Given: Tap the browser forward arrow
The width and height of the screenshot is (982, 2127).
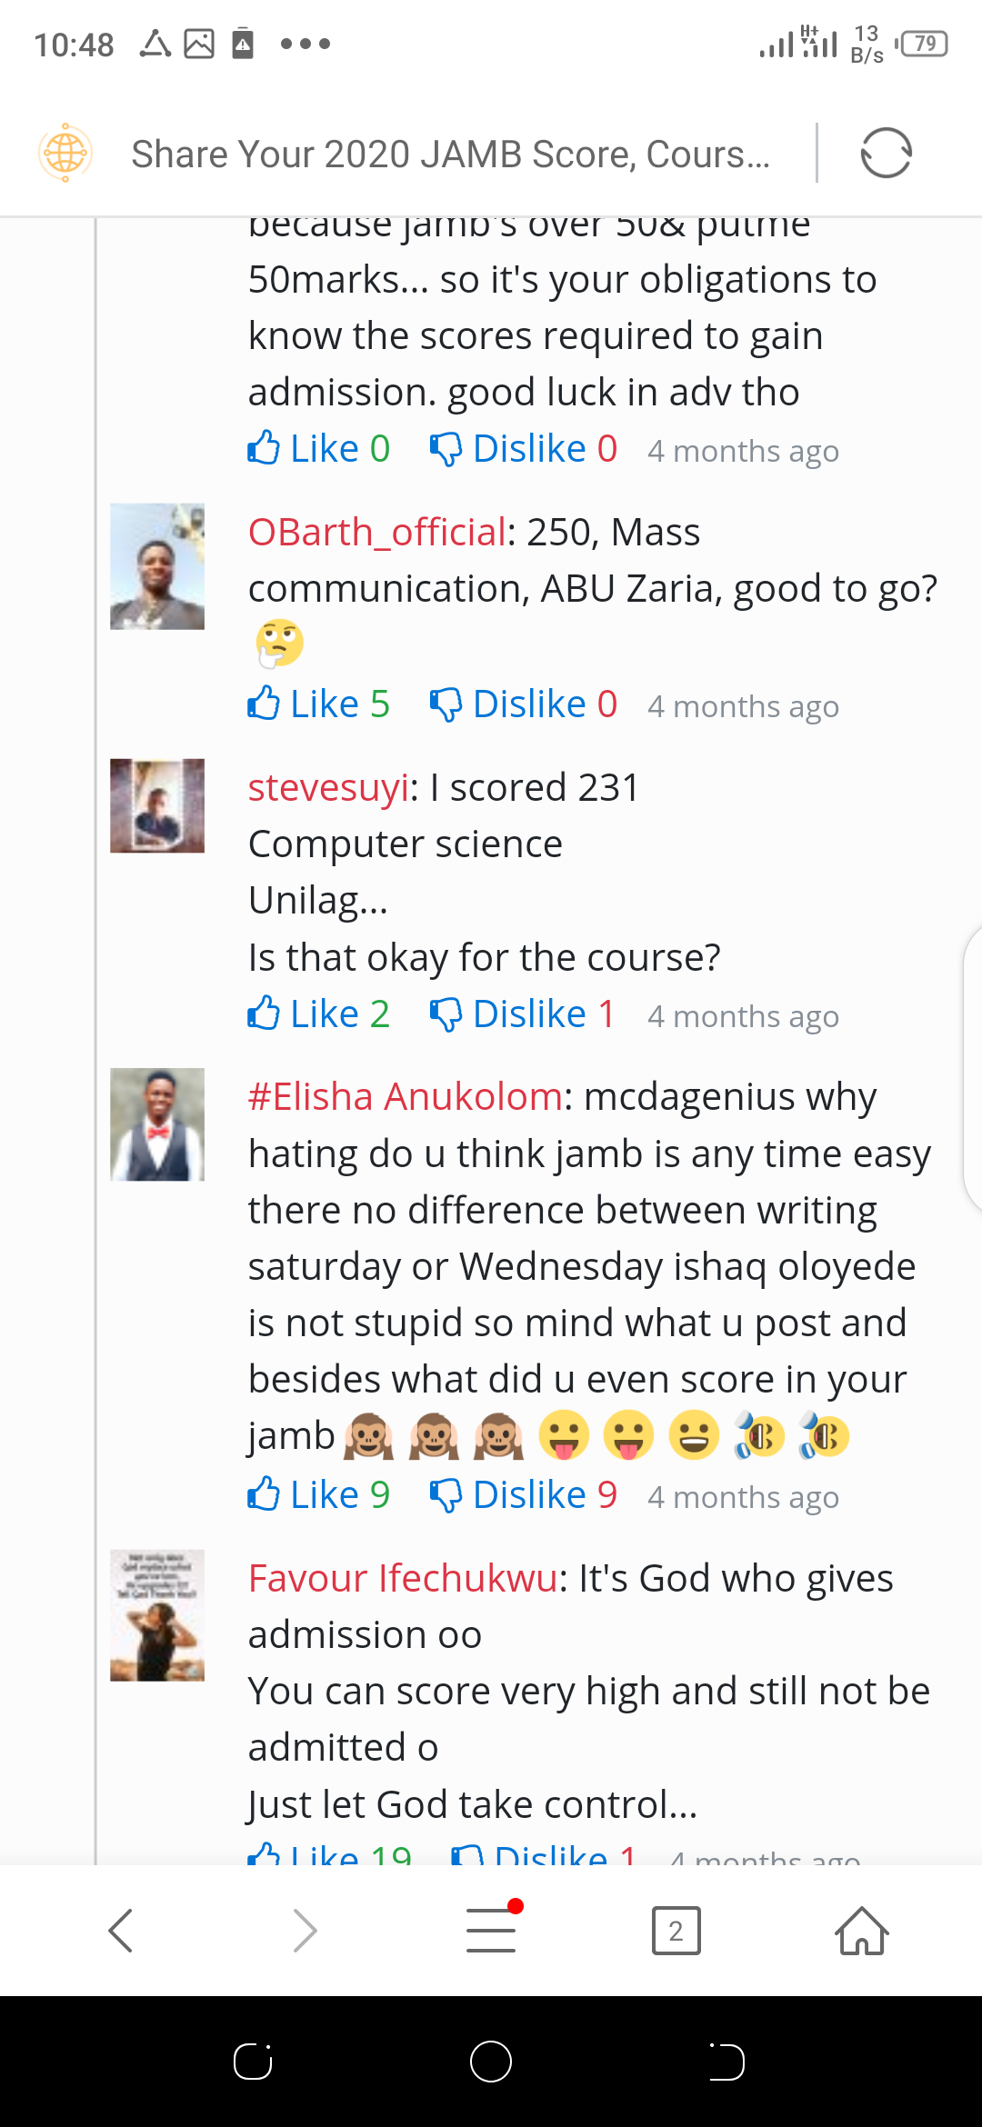Looking at the screenshot, I should coord(306,1930).
